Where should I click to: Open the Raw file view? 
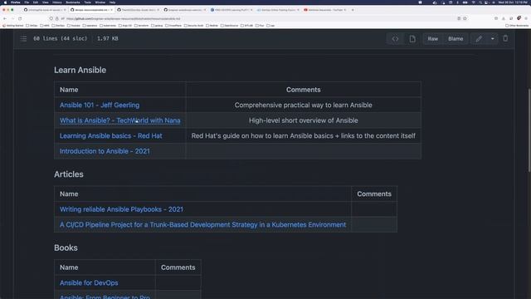pos(432,39)
